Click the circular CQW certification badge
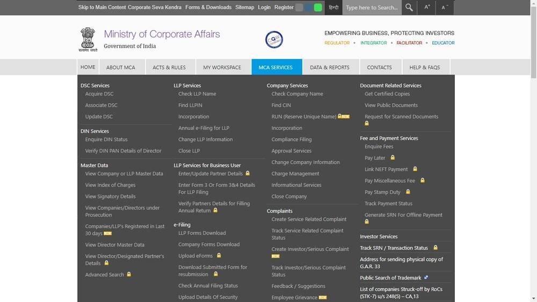Image resolution: width=537 pixels, height=302 pixels. (274, 39)
